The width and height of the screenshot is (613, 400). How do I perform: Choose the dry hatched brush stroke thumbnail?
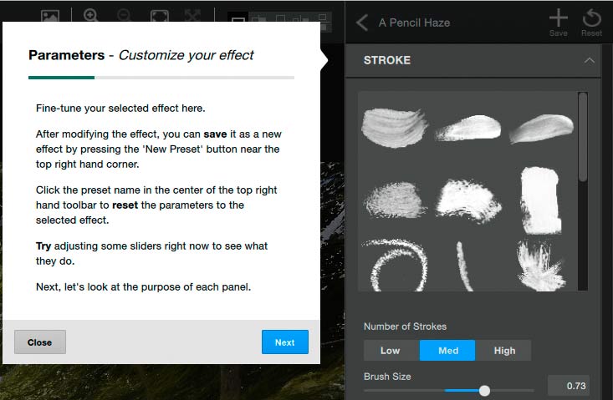[395, 200]
